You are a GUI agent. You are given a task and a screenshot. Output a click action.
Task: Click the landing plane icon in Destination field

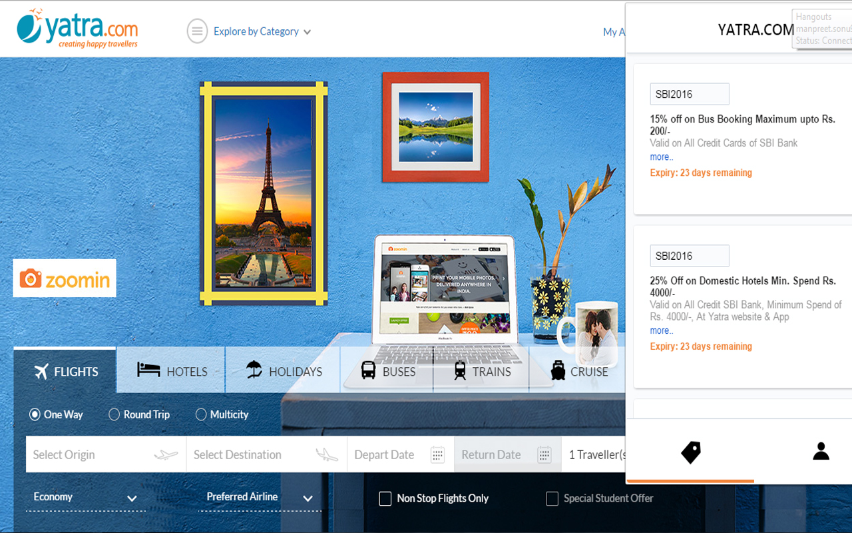pyautogui.click(x=327, y=455)
